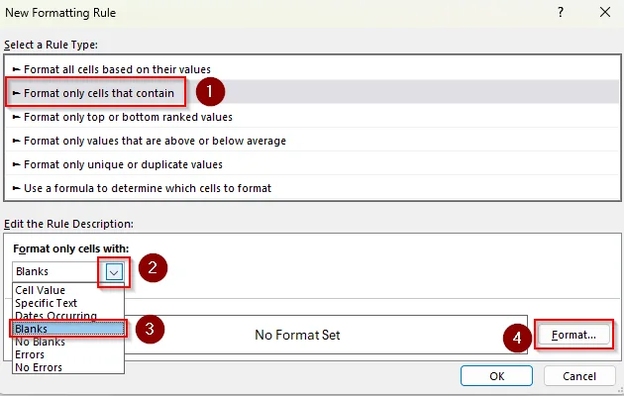Viewport: 624px width, 396px height.
Task: Open the Blanks dropdown arrow
Action: 114,272
